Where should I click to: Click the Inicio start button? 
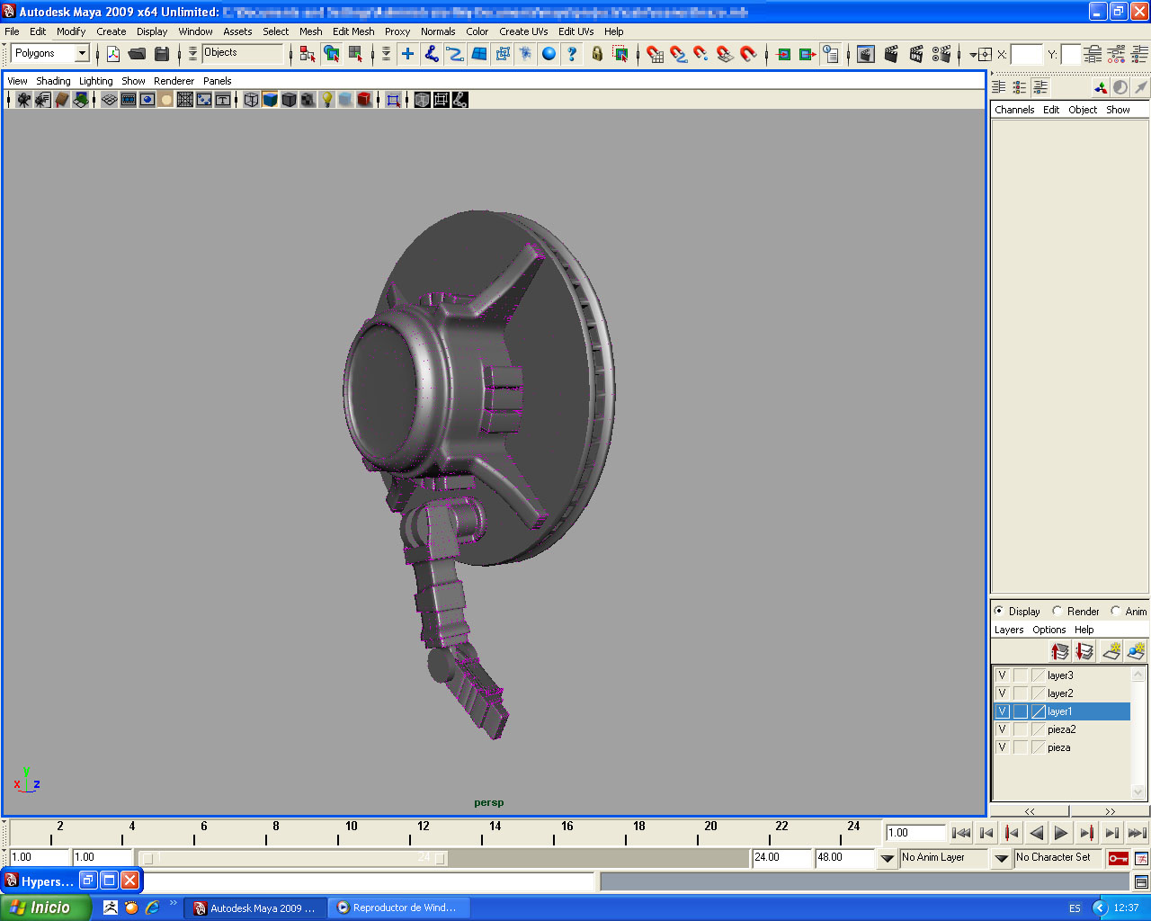46,908
